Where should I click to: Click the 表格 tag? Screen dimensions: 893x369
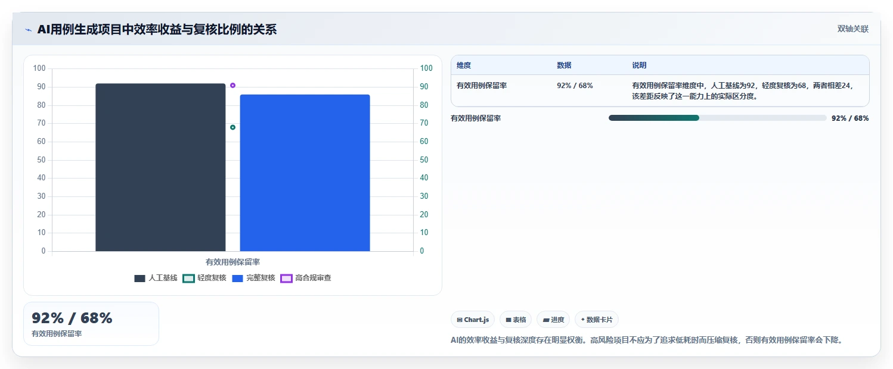(x=516, y=320)
